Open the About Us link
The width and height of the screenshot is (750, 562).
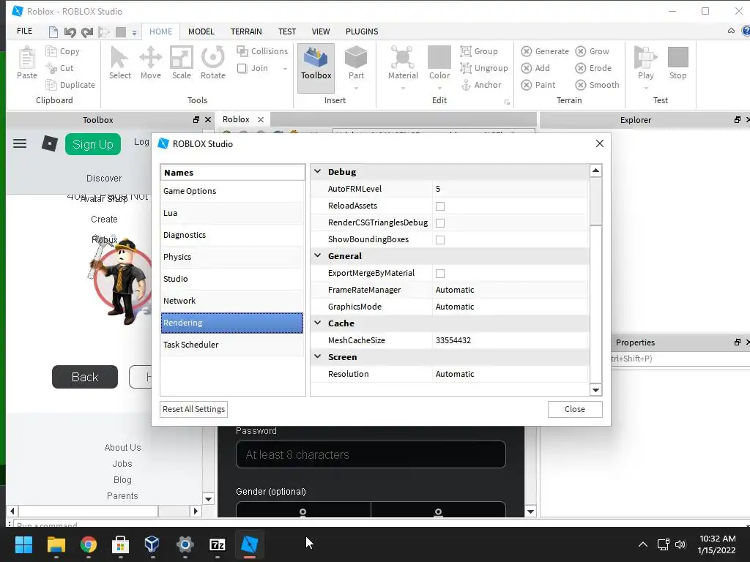(122, 447)
